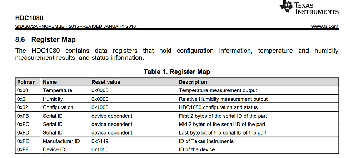Select pointer cell 0xFF
This screenshot has height=158, width=350.
[23, 149]
